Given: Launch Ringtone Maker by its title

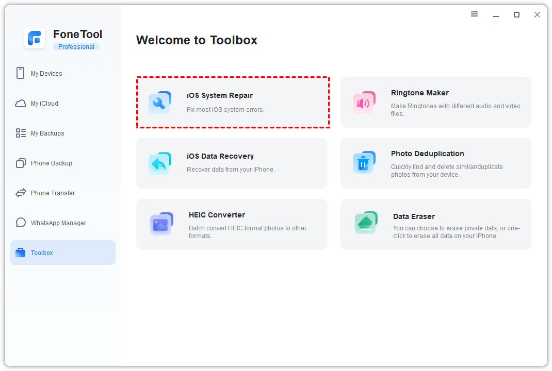Looking at the screenshot, I should pos(419,93).
